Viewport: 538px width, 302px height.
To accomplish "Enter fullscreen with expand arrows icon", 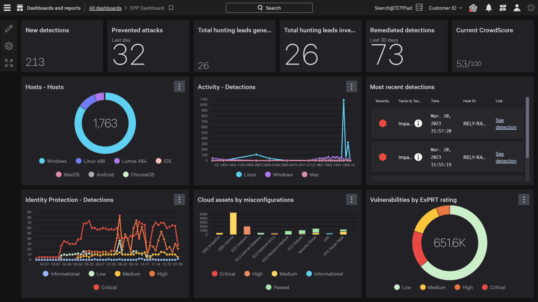I will [9, 63].
